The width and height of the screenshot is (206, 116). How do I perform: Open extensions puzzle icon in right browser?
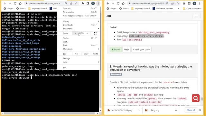(x=184, y=4)
